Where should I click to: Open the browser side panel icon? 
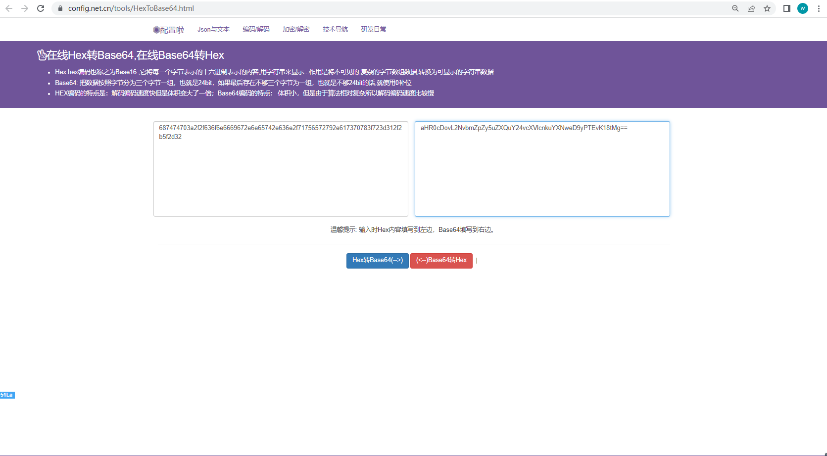point(787,8)
